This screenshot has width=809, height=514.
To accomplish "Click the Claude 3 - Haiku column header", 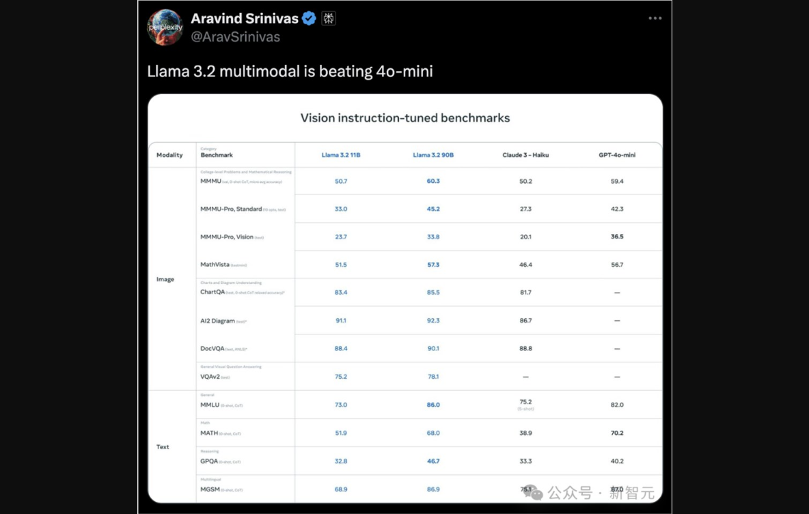I will (525, 155).
